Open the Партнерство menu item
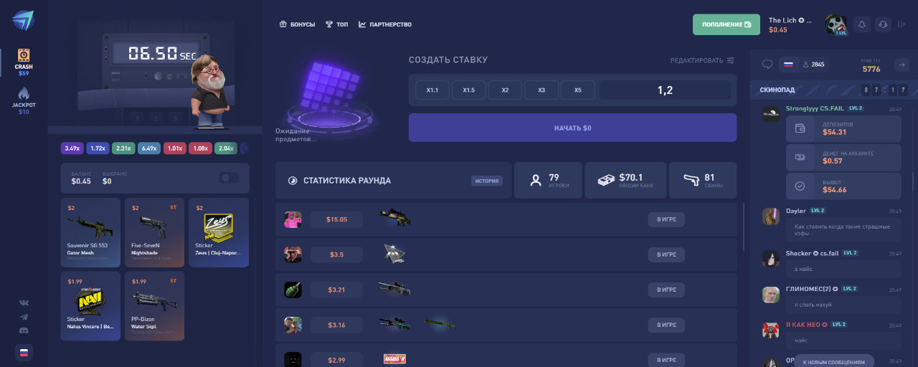Viewport: 918px width, 367px height. coord(385,24)
